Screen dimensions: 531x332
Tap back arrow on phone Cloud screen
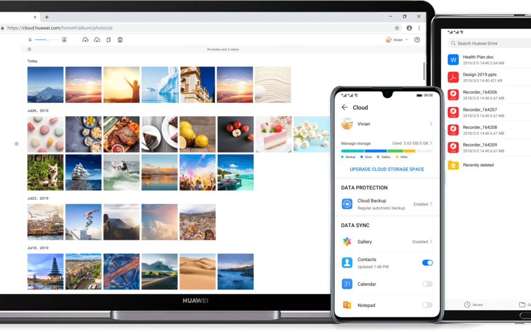344,107
